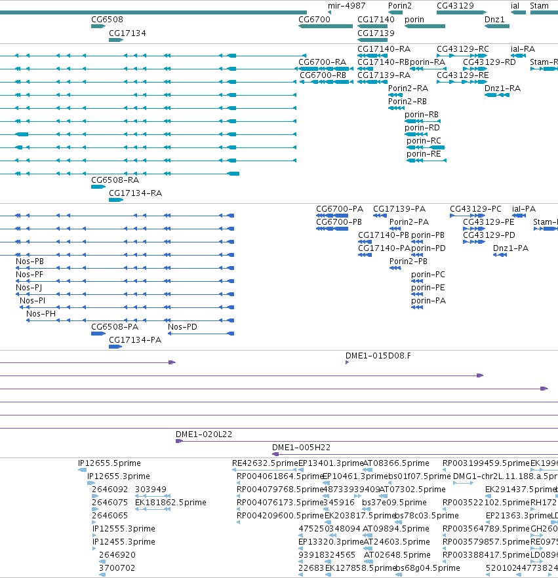Viewport: 558px width, 578px height.
Task: Click the CG6508-RA transcript label
Action: pyautogui.click(x=115, y=180)
